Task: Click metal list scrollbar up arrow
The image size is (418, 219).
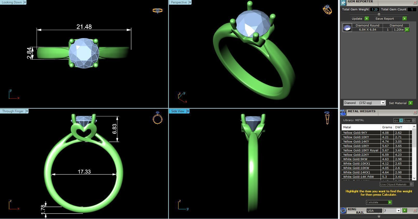Action: coord(414,126)
